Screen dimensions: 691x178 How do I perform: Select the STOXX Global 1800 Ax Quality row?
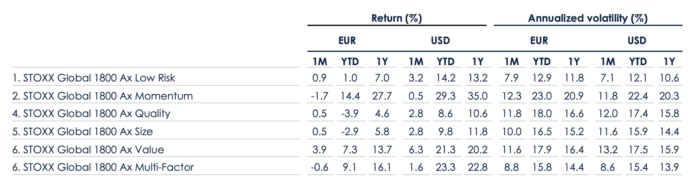91,113
